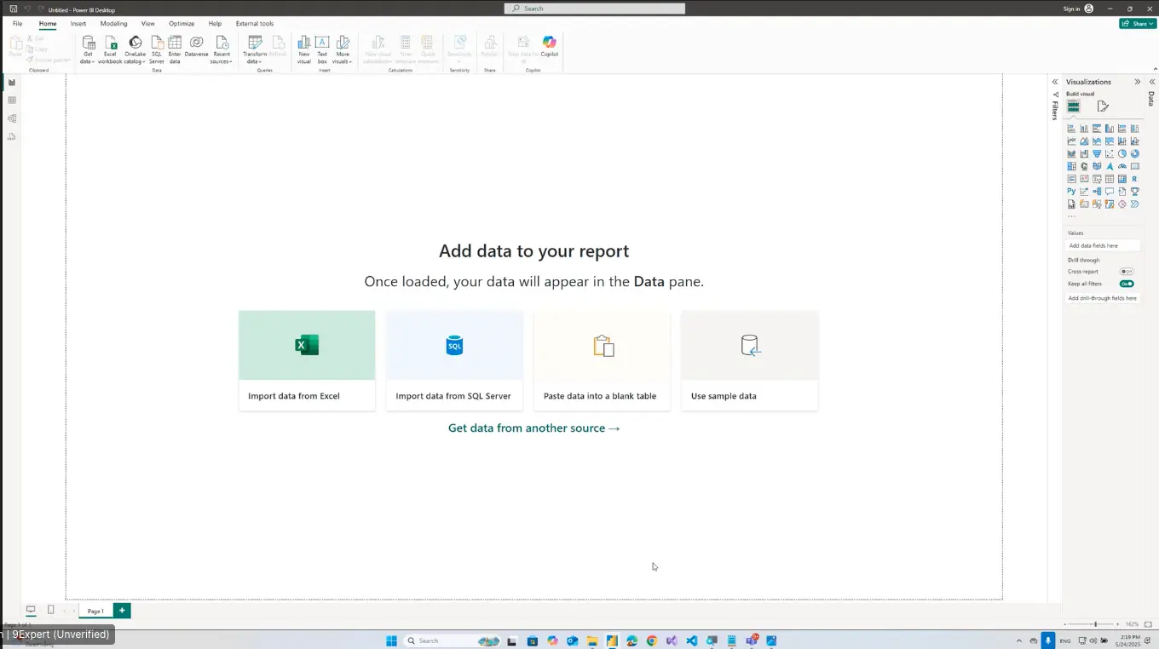Collapse the Visualizations pane chevron
1159x649 pixels.
pyautogui.click(x=1137, y=82)
